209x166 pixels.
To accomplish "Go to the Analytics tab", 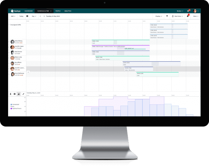I will point(68,11).
